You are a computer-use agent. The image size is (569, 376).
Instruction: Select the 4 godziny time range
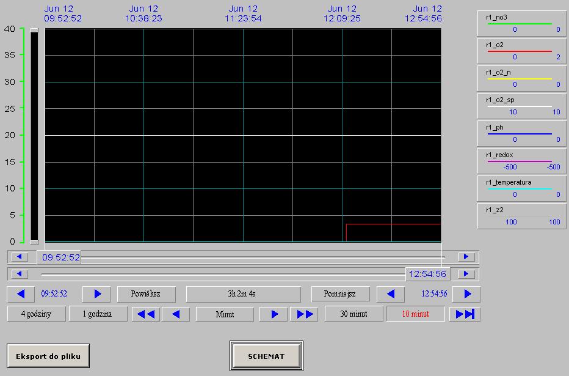[36, 314]
